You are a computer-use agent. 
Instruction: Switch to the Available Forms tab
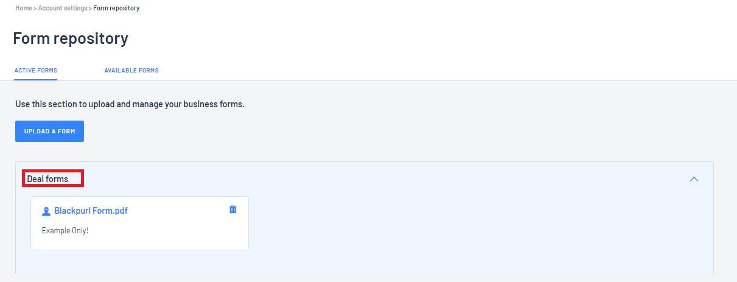point(131,71)
